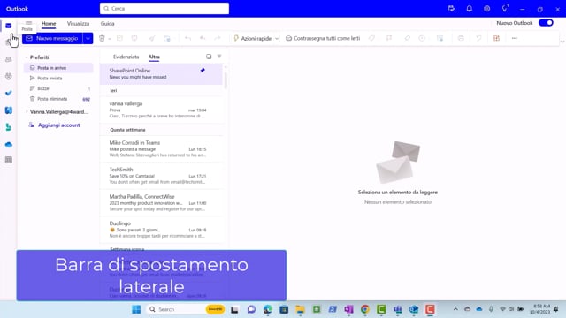Open Google Chrome from the taskbar
Screen dimensions: 566x318
tap(365, 309)
